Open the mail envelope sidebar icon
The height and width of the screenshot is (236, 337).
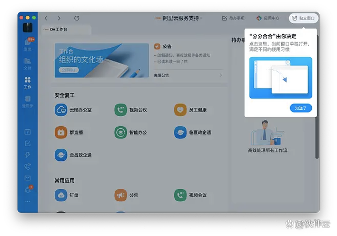point(27,178)
